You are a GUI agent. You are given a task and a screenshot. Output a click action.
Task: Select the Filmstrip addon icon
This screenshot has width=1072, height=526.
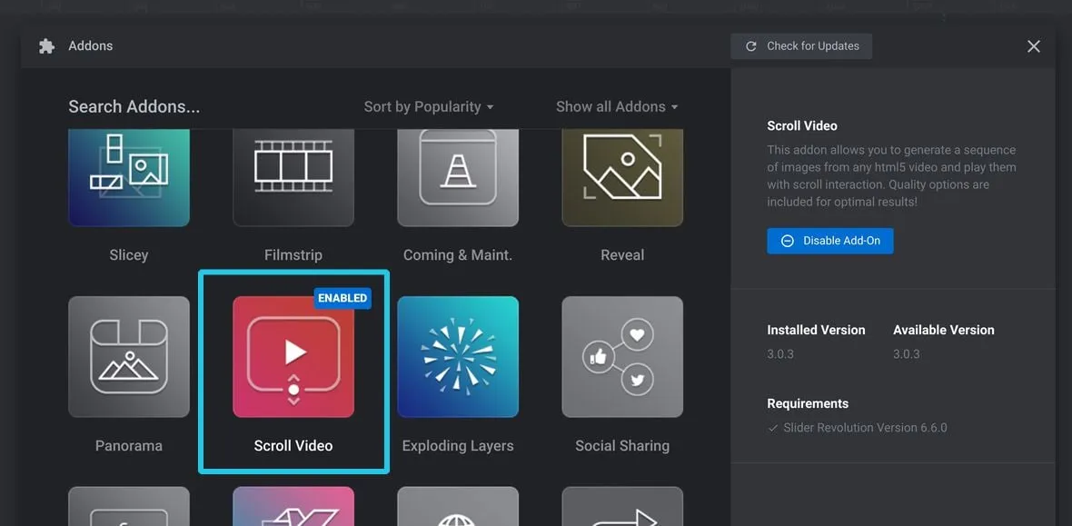click(293, 177)
